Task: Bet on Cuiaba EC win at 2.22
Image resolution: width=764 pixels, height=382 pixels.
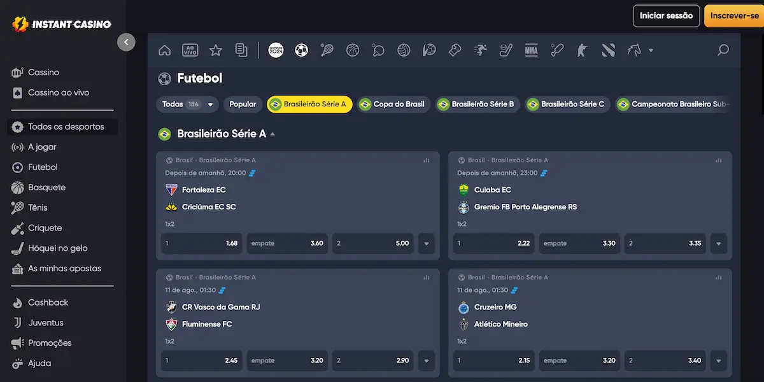Action: (494, 243)
